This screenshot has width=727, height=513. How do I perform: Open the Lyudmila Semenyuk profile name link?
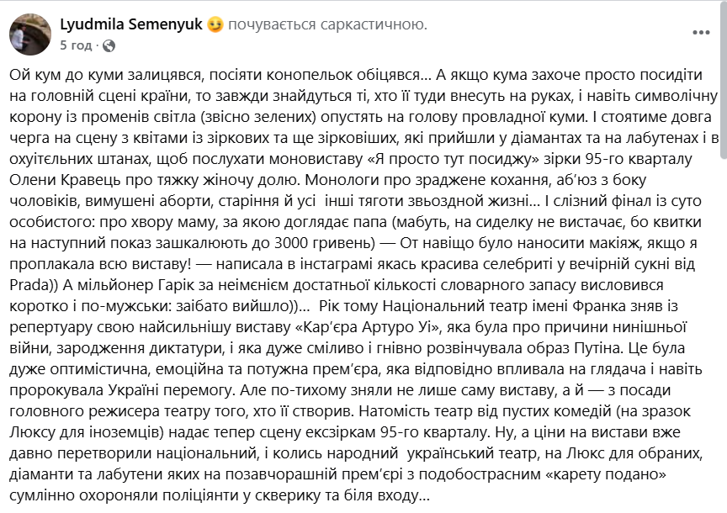click(132, 25)
